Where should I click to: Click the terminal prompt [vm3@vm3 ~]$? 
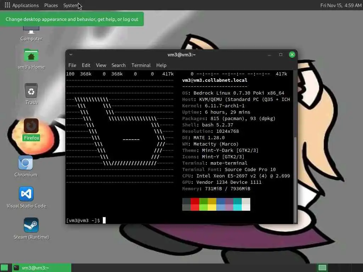[83, 220]
